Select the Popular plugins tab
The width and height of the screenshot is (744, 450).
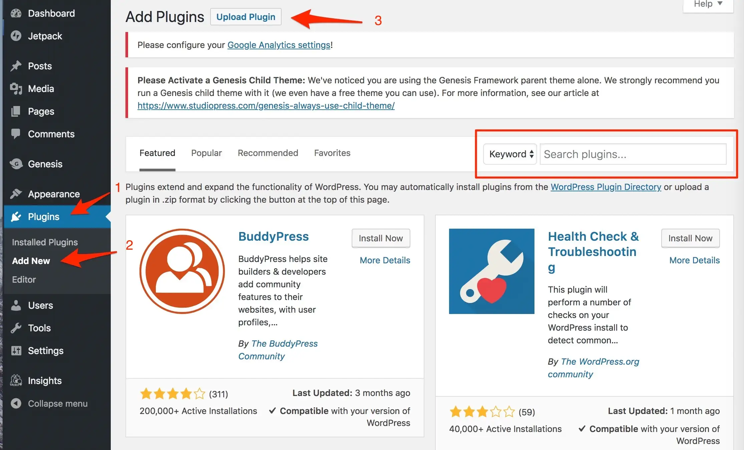click(x=207, y=152)
